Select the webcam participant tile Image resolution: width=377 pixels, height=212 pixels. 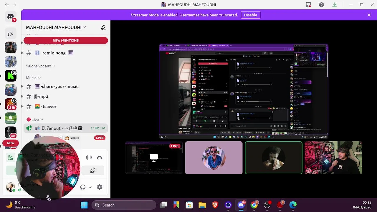(333, 158)
